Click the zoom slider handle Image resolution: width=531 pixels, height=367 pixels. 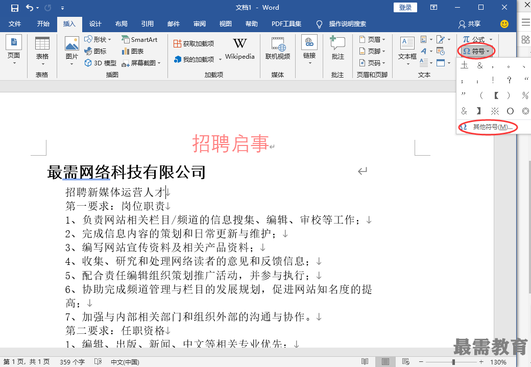[x=453, y=362]
